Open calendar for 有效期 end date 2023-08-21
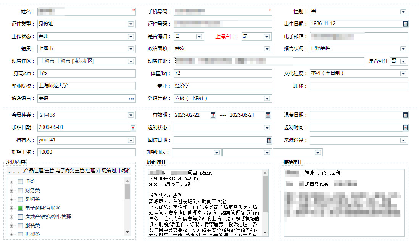419x241 pixels. pos(268,115)
